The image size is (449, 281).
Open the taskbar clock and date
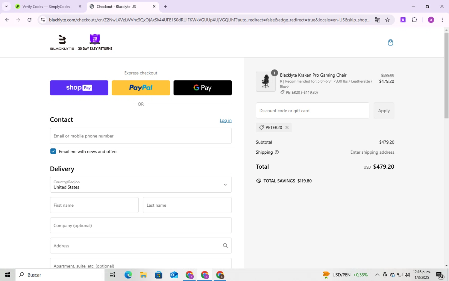tap(422, 275)
